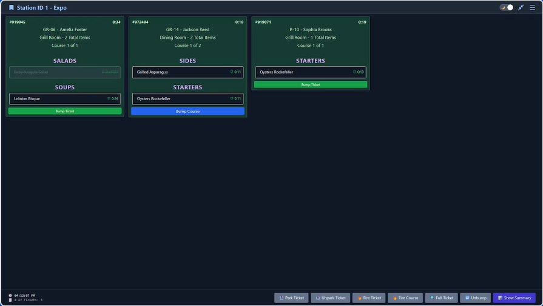Click the Lobster Bisque 0:34 item timer
Image resolution: width=543 pixels, height=306 pixels.
(x=113, y=99)
